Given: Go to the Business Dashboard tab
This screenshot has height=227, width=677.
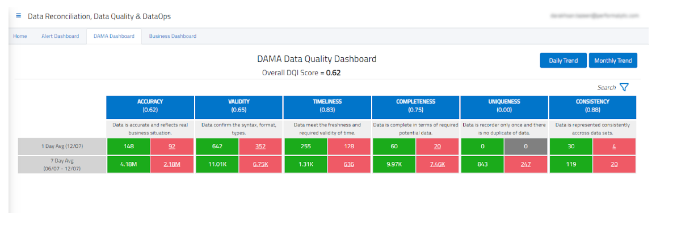Looking at the screenshot, I should click(173, 36).
